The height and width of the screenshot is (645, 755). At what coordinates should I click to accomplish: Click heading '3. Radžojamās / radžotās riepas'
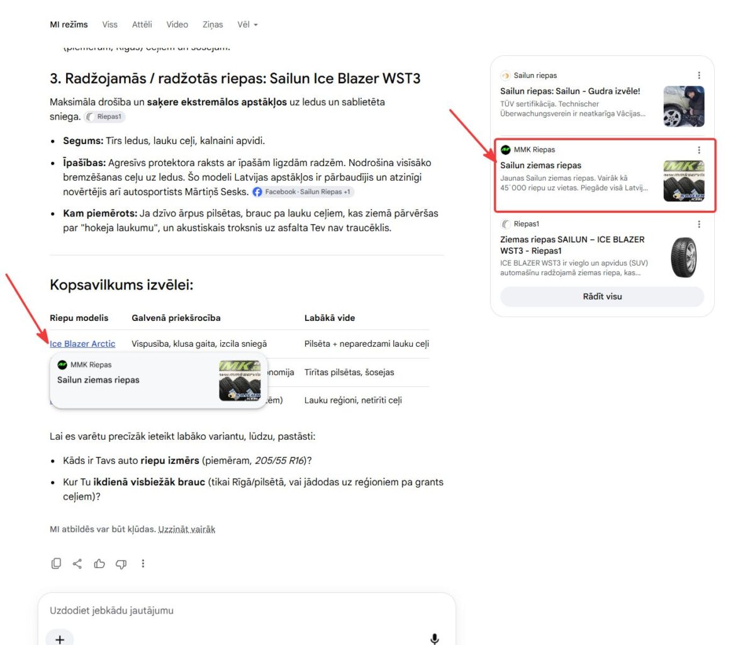[235, 79]
